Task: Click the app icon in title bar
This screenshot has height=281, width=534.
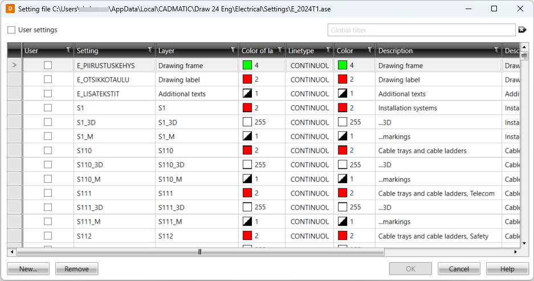Action: [10, 9]
